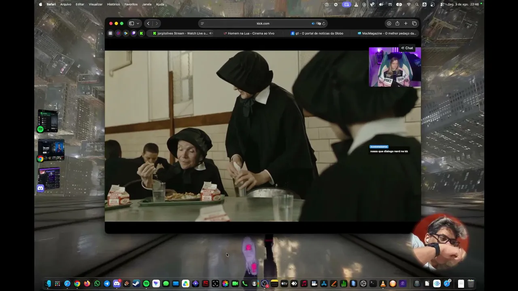This screenshot has height=291, width=518.
Task: Open FaceTime from the Dock
Action: pos(235,284)
